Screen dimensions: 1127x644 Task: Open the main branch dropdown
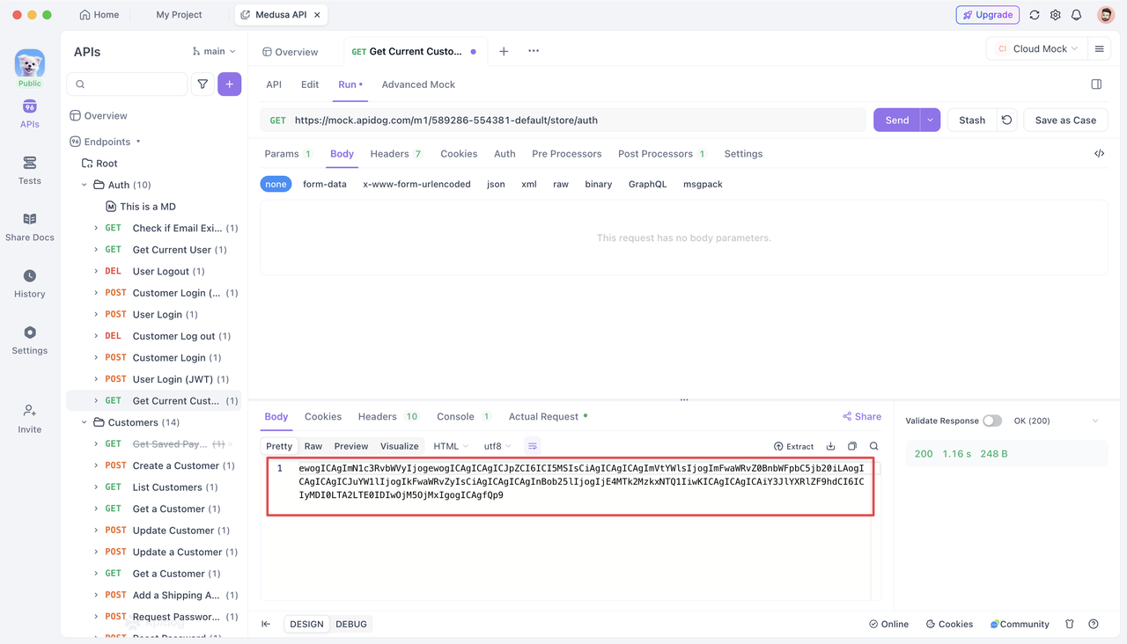pyautogui.click(x=214, y=51)
